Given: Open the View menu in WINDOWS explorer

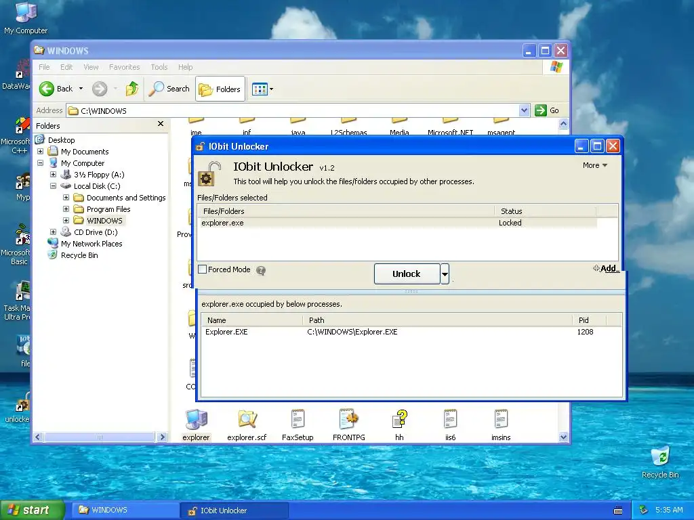Looking at the screenshot, I should [x=91, y=67].
